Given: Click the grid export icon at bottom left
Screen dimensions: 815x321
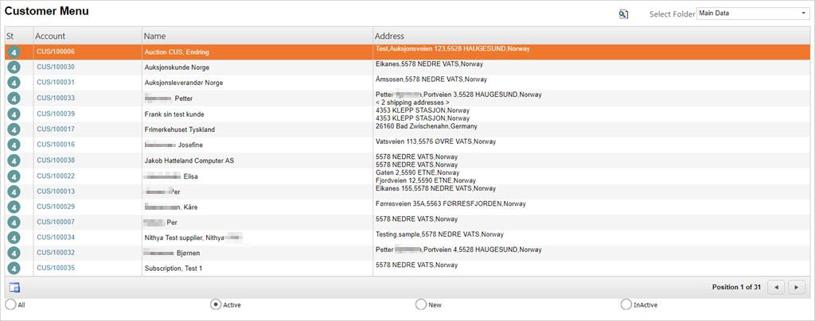Looking at the screenshot, I should (14, 288).
